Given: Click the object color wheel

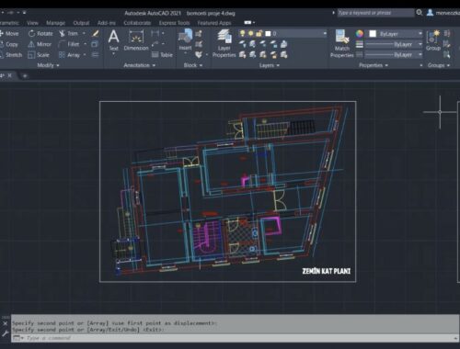Looking at the screenshot, I should pos(360,34).
